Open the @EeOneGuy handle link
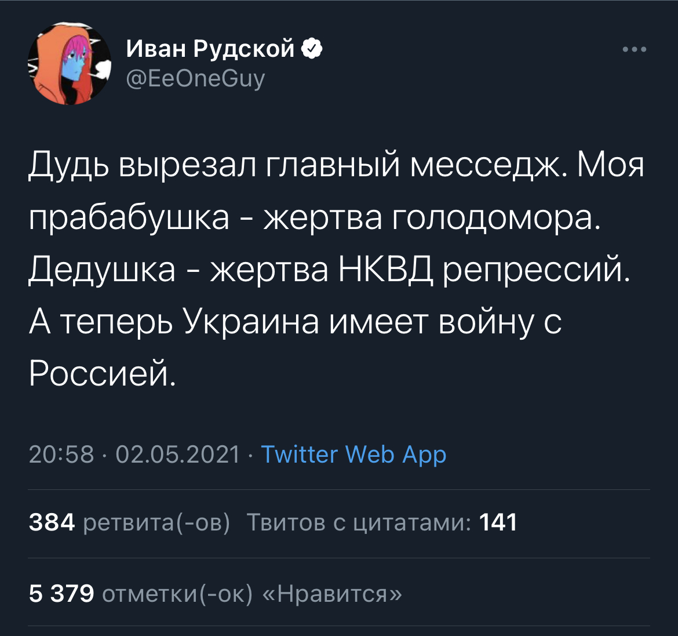Screen dimensions: 678x636 point(195,77)
